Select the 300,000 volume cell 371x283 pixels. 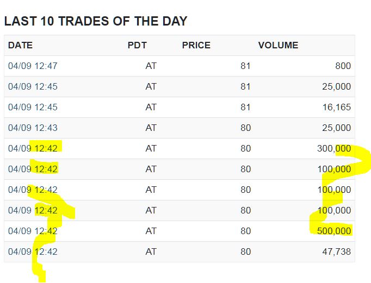tap(333, 149)
